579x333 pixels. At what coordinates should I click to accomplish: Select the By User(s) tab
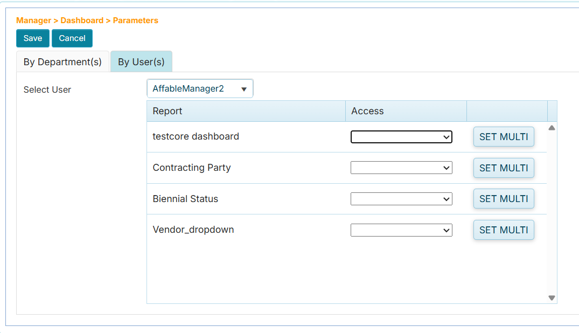141,61
